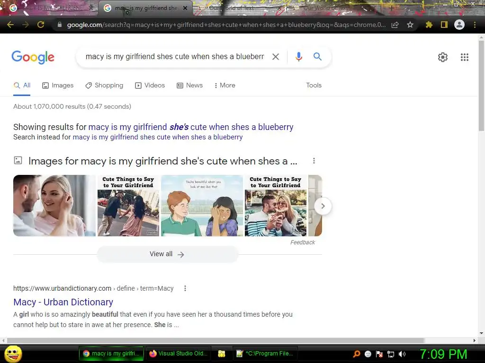Open the couple holding hands on street thumbnail
Screen dimensions: 485x363
pyautogui.click(x=128, y=206)
